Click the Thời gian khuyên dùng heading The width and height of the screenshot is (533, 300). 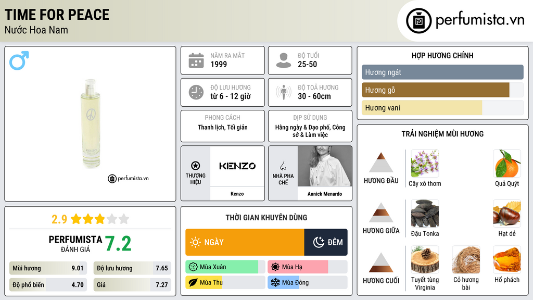click(x=266, y=217)
